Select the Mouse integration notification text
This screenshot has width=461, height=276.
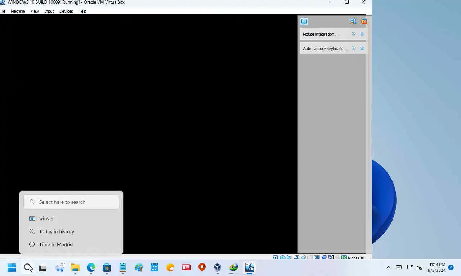pos(321,34)
